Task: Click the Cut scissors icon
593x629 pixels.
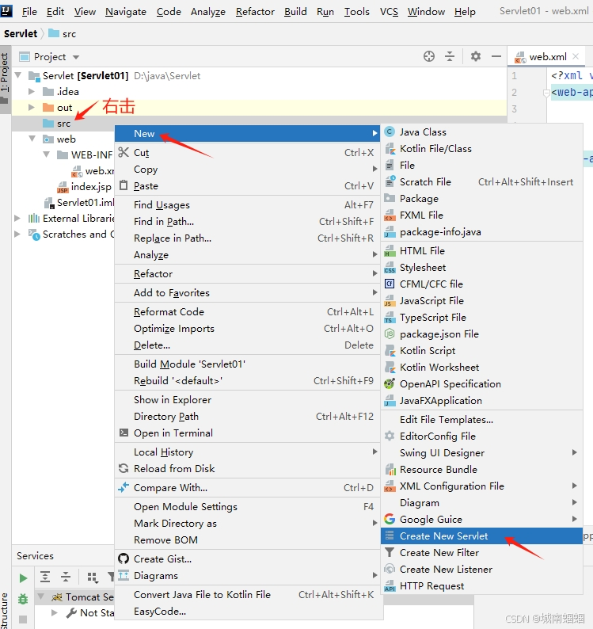Action: 124,152
